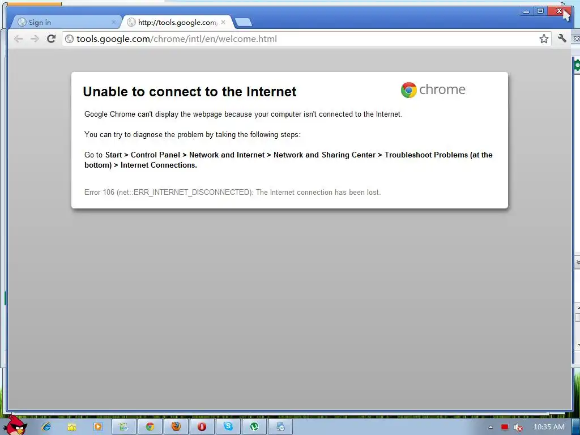This screenshot has width=580, height=435.
Task: Click the red flag tray icon
Action: tap(505, 427)
